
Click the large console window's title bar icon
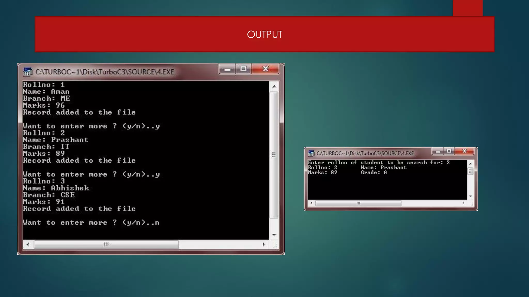[x=27, y=72]
